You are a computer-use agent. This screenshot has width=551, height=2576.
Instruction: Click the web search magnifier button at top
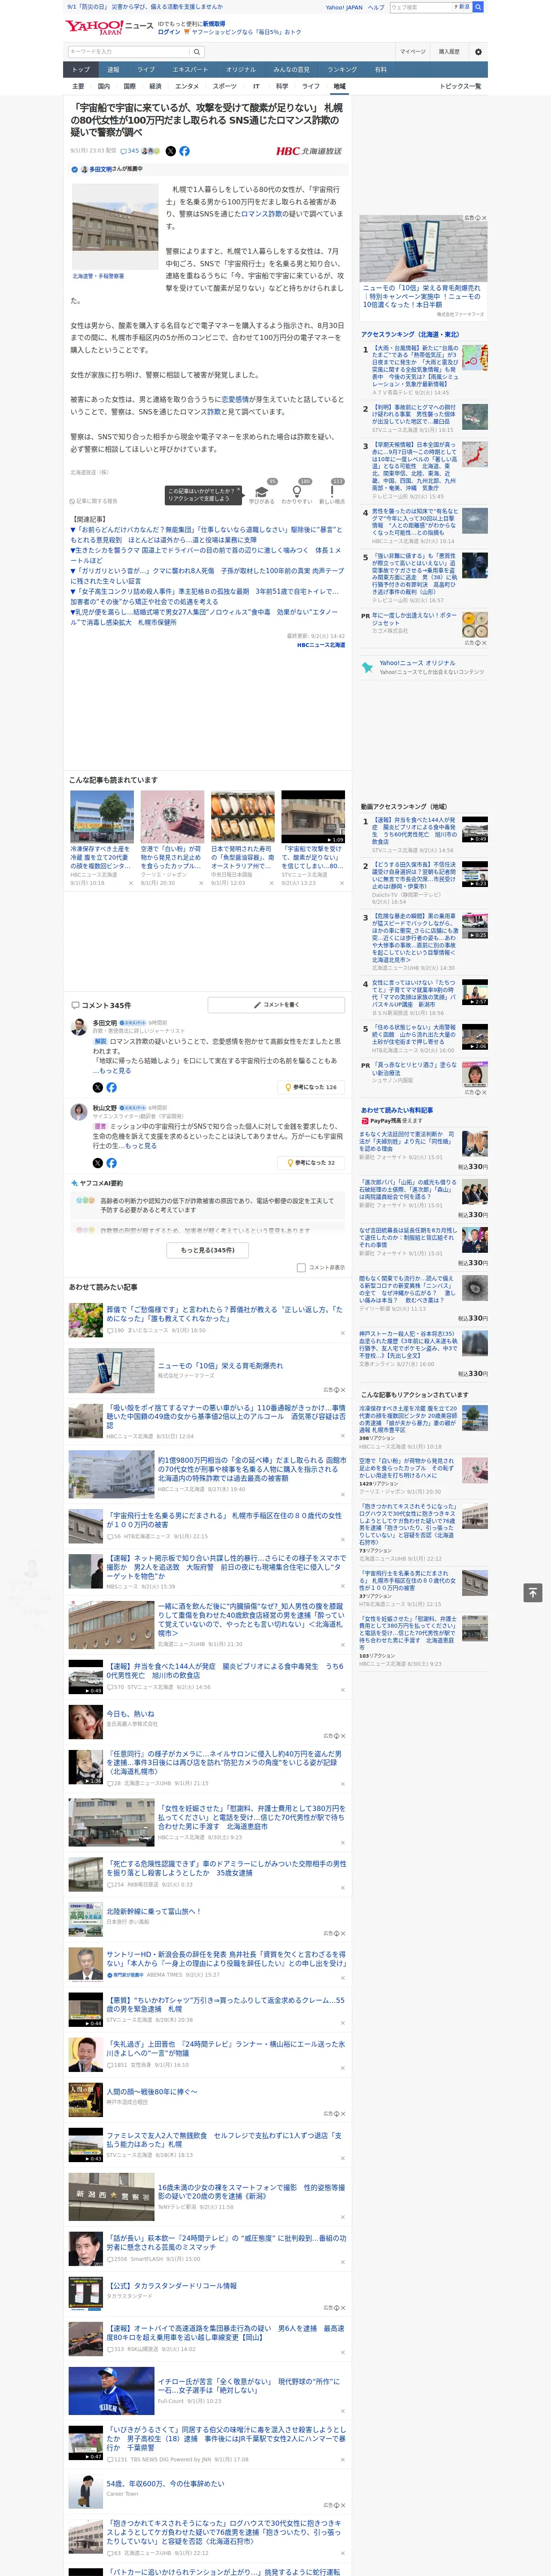coord(478,7)
